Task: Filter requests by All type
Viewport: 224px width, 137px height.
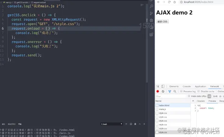Action: point(209,96)
